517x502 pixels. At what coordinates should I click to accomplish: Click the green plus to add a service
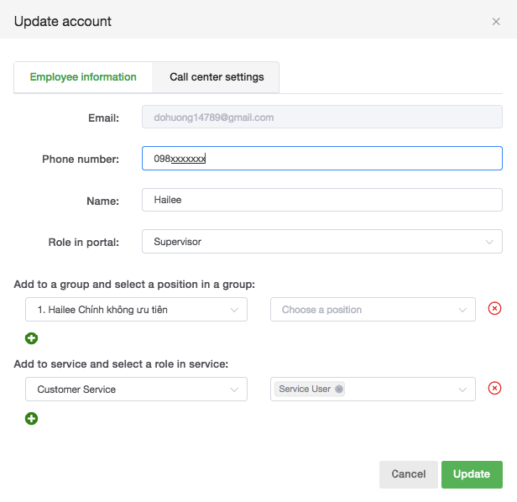pos(32,418)
